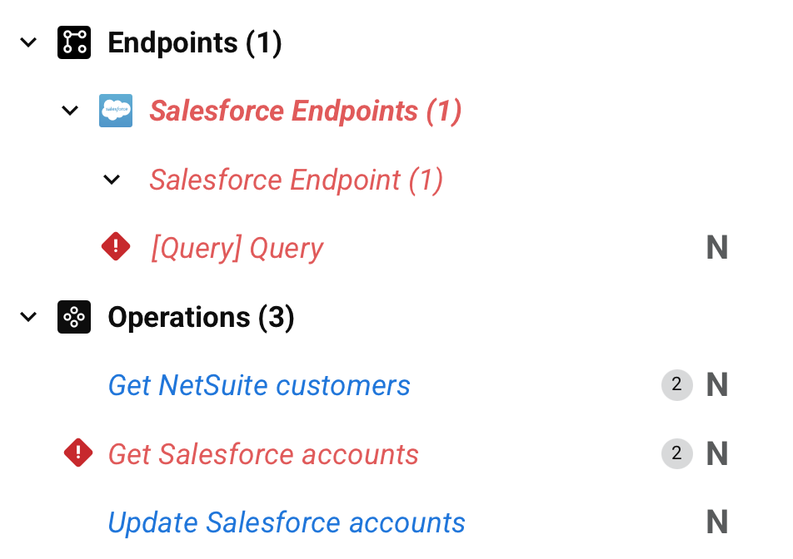This screenshot has height=559, width=793.
Task: Click N status icon for Get Salesforce accounts
Action: click(716, 454)
